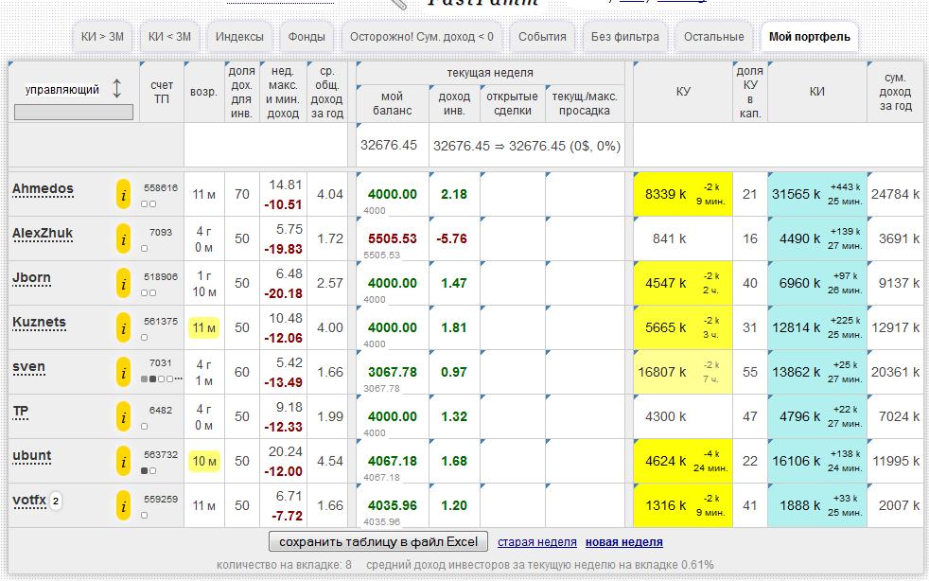This screenshot has height=581, width=929.
Task: Click the manager name filter field
Action: click(x=74, y=112)
